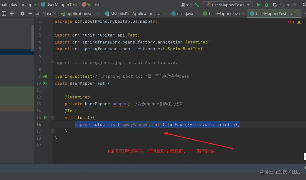This screenshot has width=306, height=180.
Task: Switch to the application.yml tab
Action: coord(81,14)
